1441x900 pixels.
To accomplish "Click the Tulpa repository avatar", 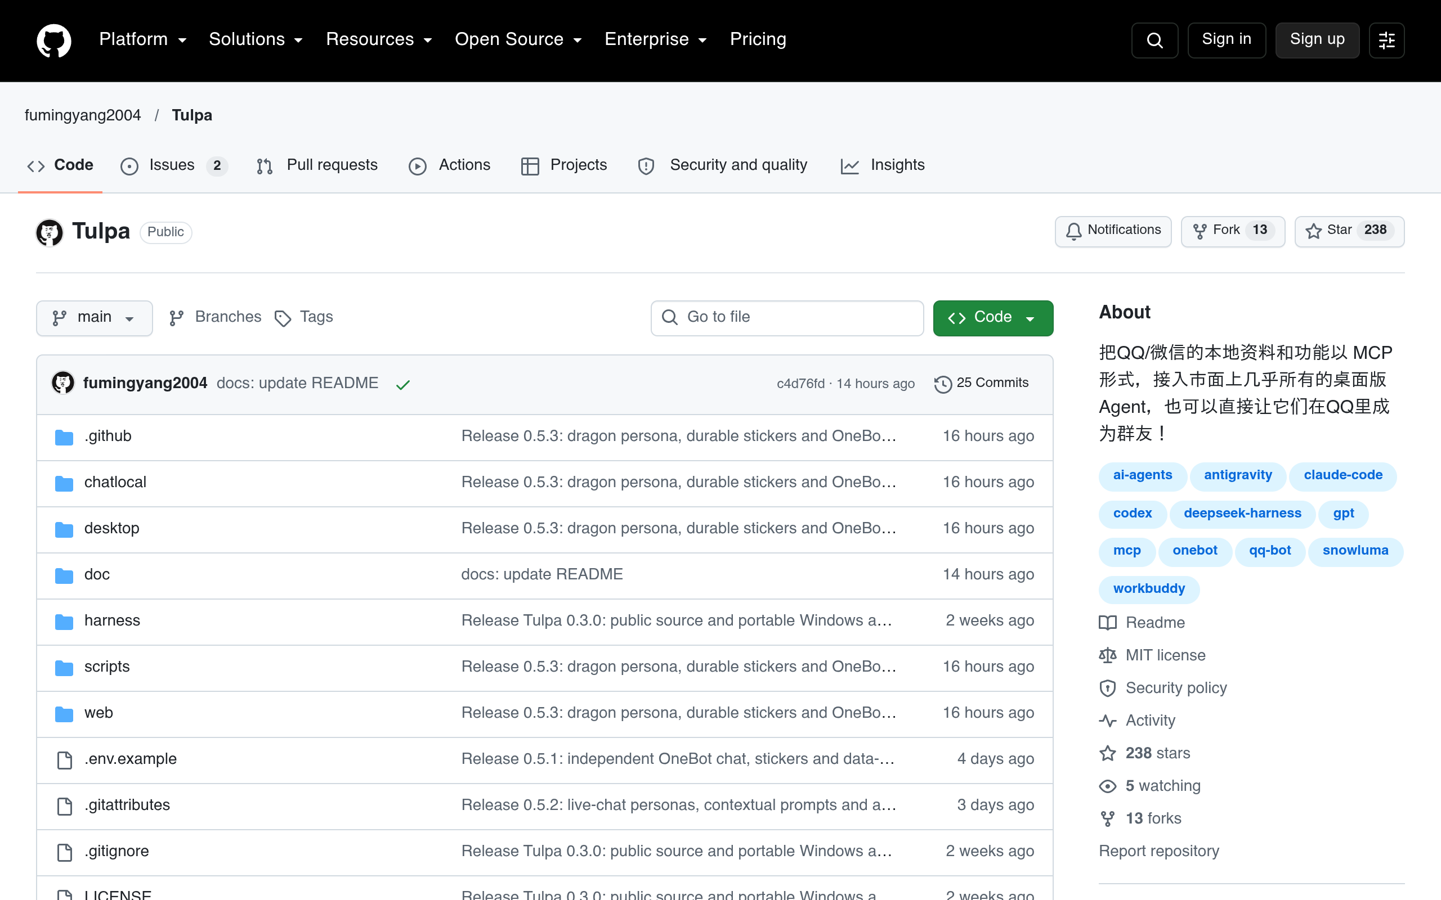I will [50, 232].
